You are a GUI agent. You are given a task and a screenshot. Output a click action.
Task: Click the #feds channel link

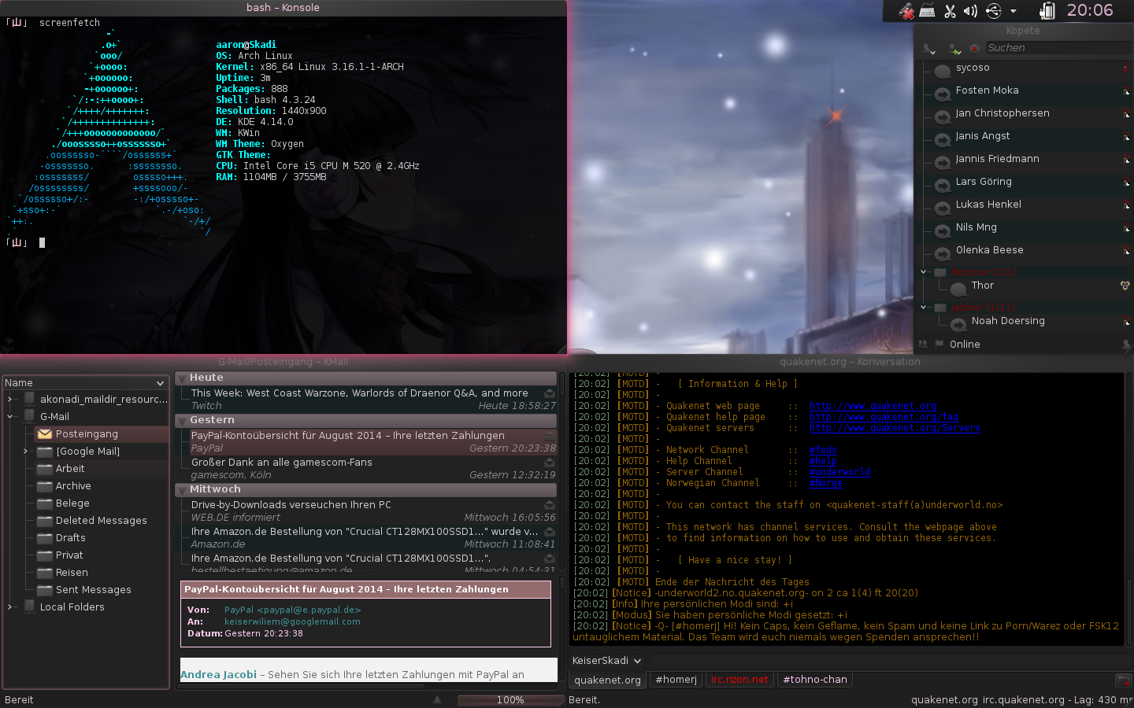pos(823,450)
